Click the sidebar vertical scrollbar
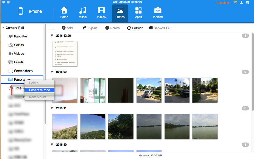Viewport: 254px width, 159px height. 45,75
